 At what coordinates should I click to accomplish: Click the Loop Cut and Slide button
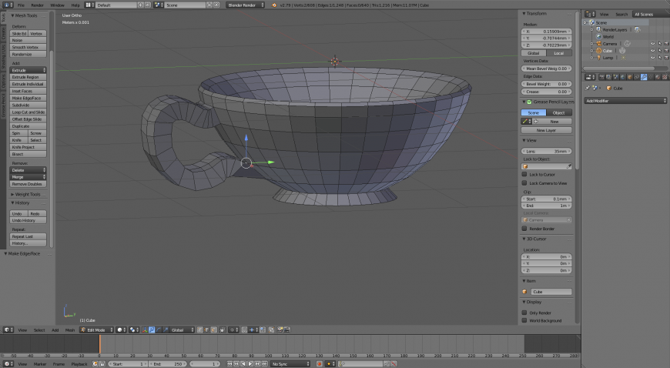point(28,112)
